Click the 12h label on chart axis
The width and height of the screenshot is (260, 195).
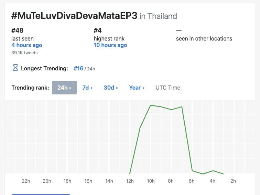pyautogui.click(x=130, y=181)
